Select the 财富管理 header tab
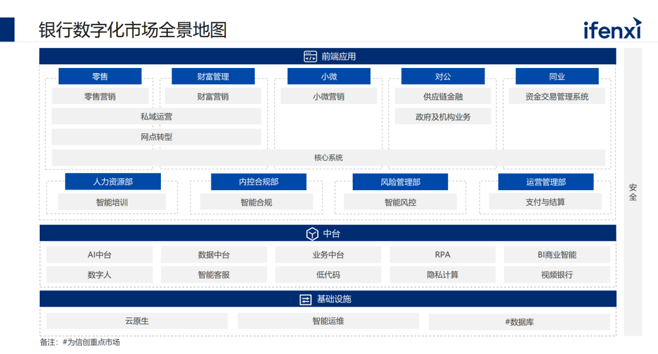 (213, 77)
